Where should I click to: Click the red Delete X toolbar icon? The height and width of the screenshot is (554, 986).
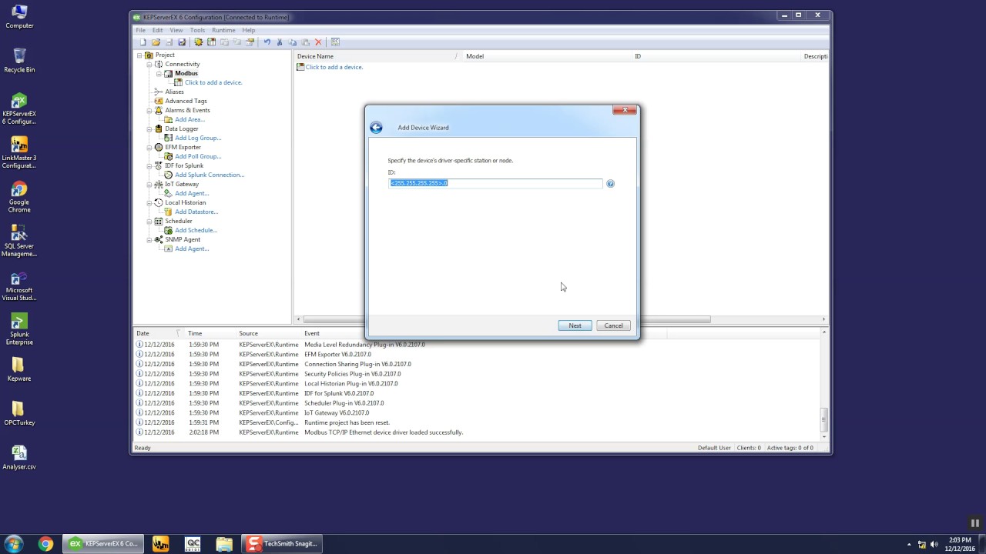(318, 42)
